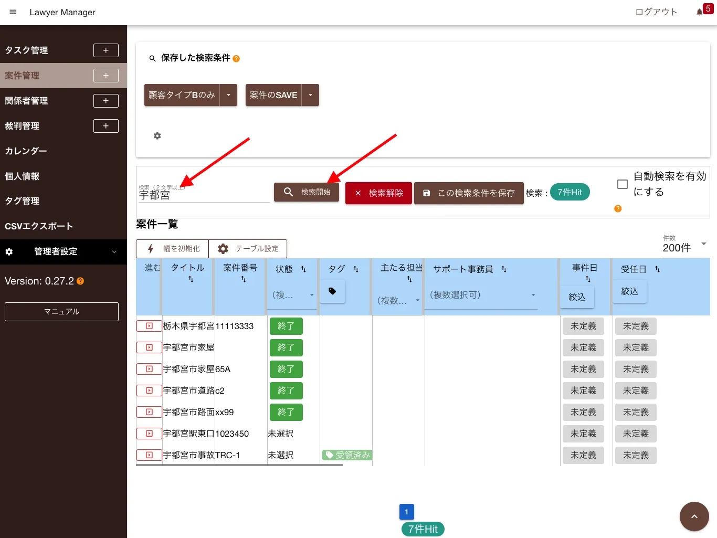Click the 検索開始 button
Image resolution: width=717 pixels, height=538 pixels.
(307, 192)
